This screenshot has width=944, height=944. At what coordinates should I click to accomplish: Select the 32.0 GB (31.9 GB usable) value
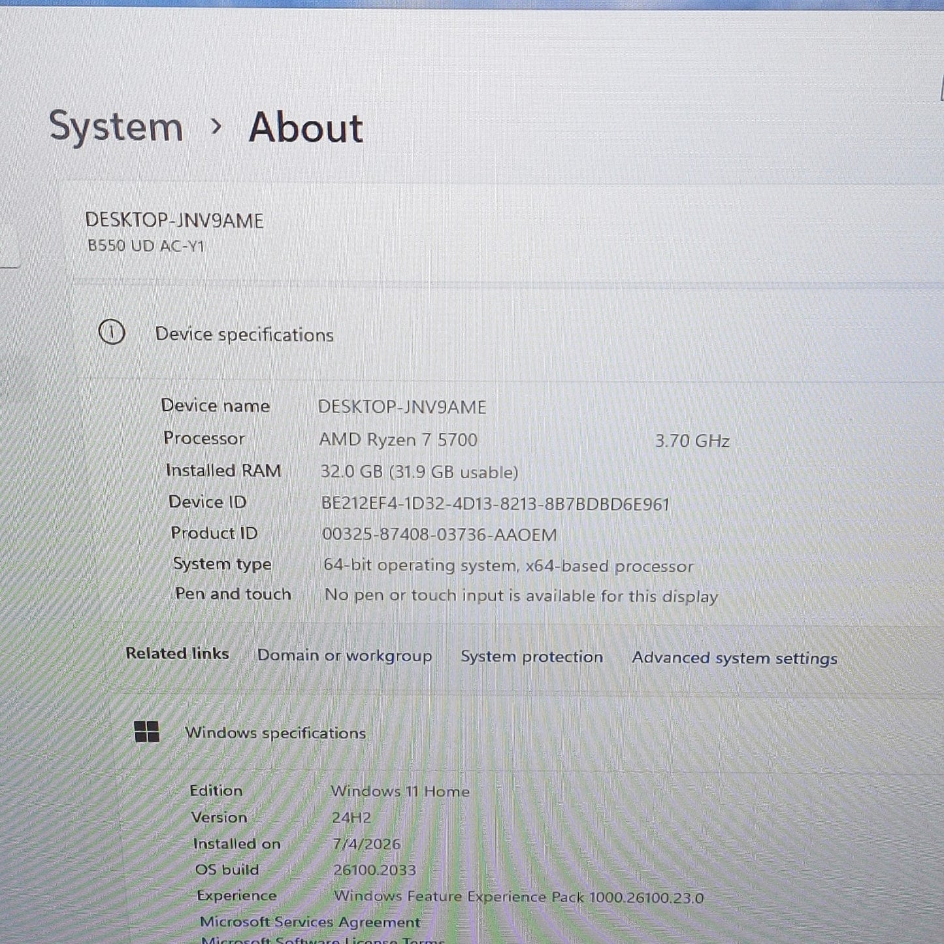point(419,472)
